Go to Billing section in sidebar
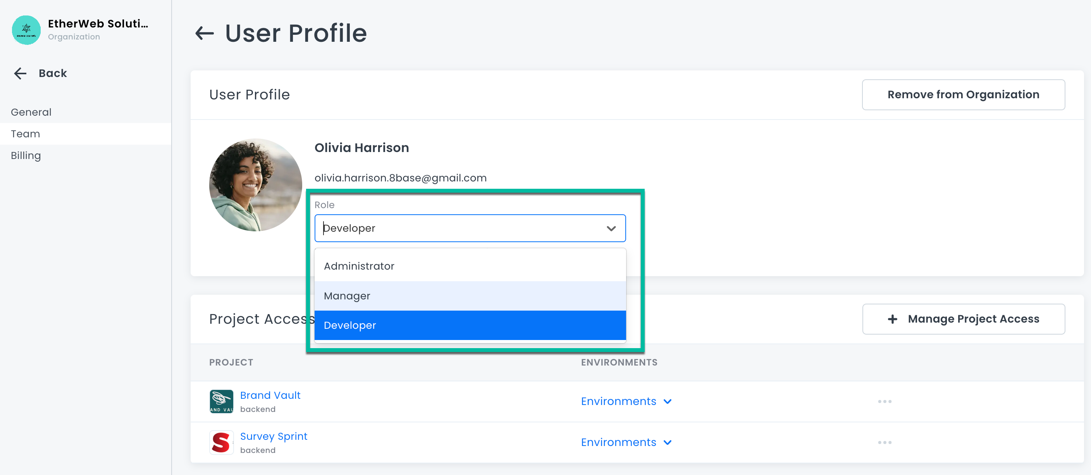 tap(26, 155)
